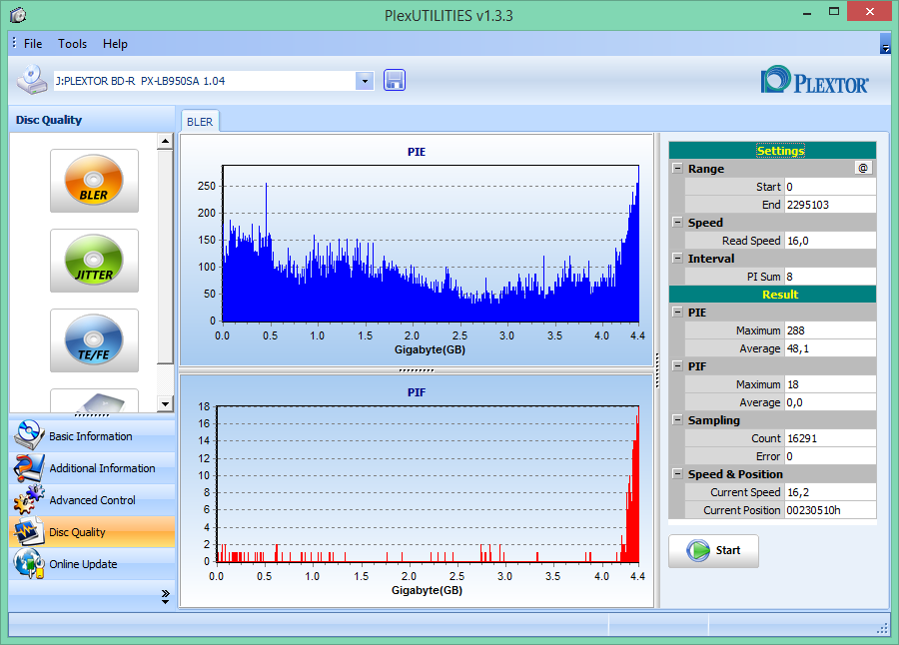Click the PI Sum value 8
The height and width of the screenshot is (645, 899).
pos(830,277)
